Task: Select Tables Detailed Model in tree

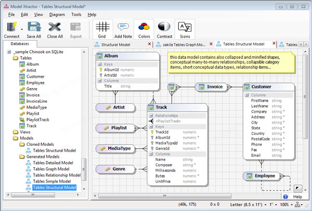Action: [x=53, y=163]
